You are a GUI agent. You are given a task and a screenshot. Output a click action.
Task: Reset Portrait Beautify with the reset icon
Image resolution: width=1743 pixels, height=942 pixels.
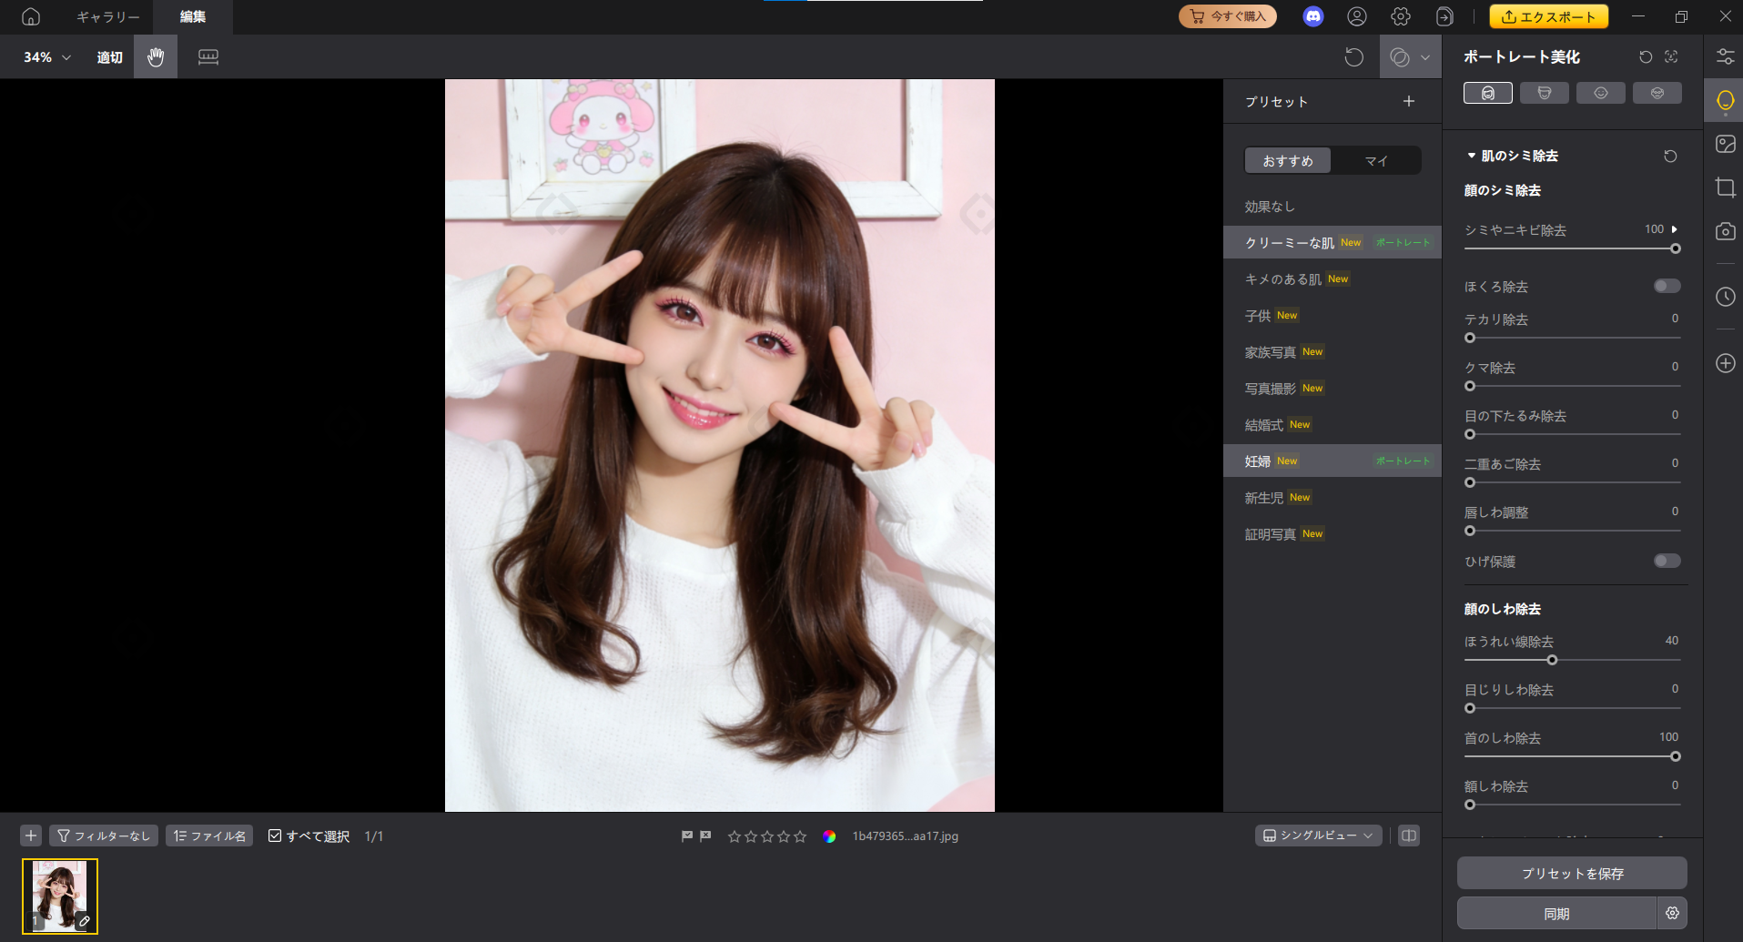1645,56
